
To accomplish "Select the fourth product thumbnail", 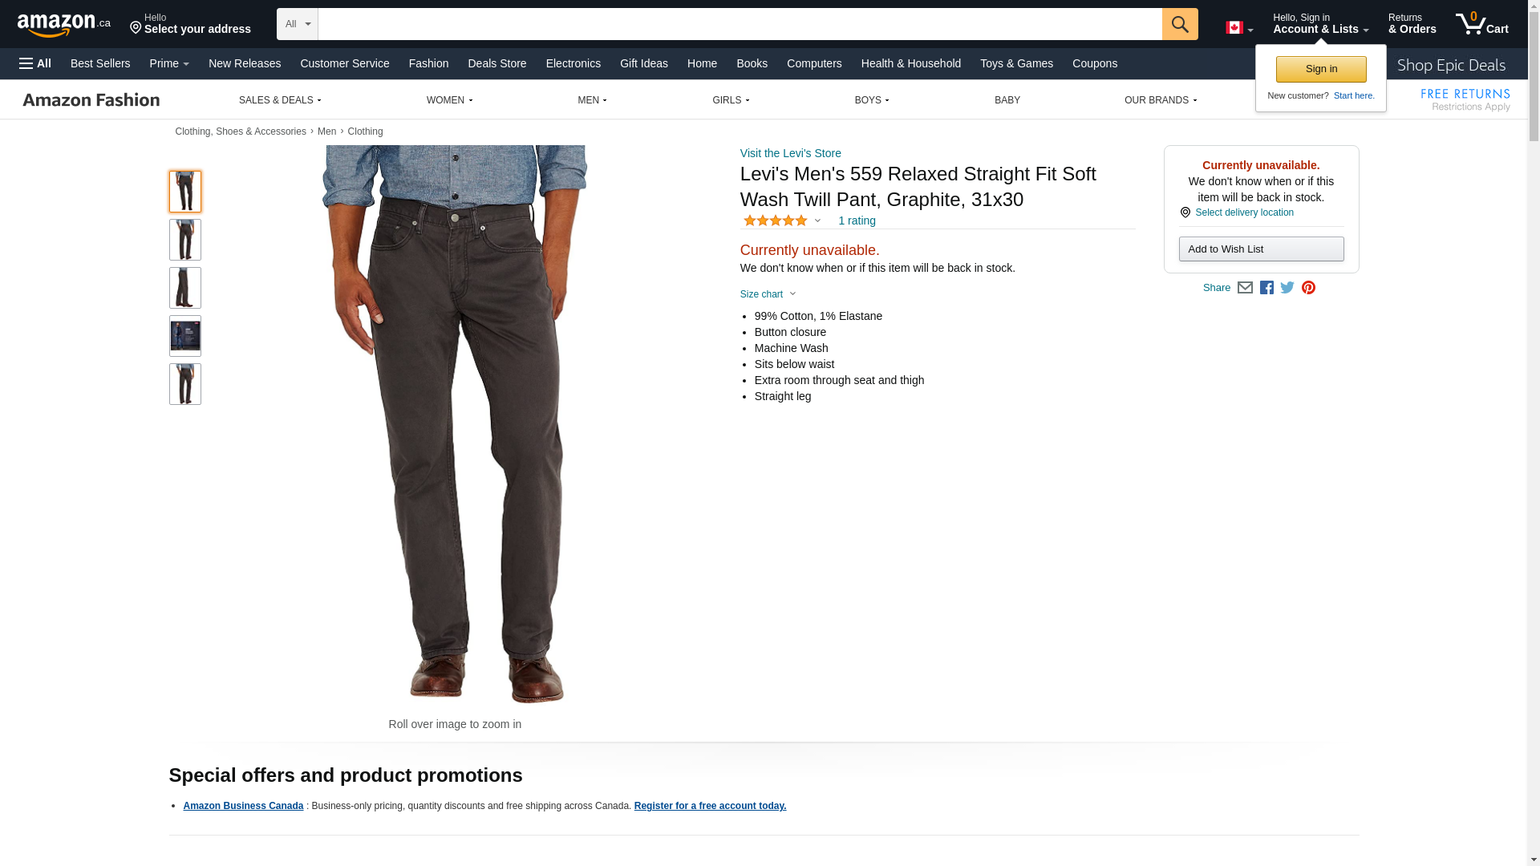I will coord(185,336).
